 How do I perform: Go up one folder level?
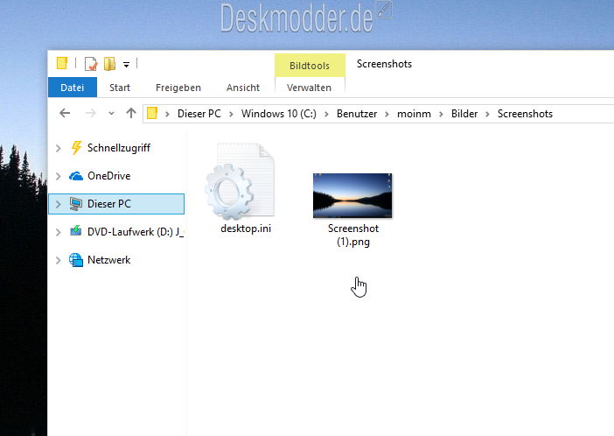point(131,113)
